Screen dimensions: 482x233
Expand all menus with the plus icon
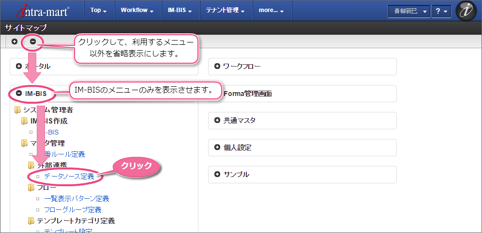[x=15, y=41]
